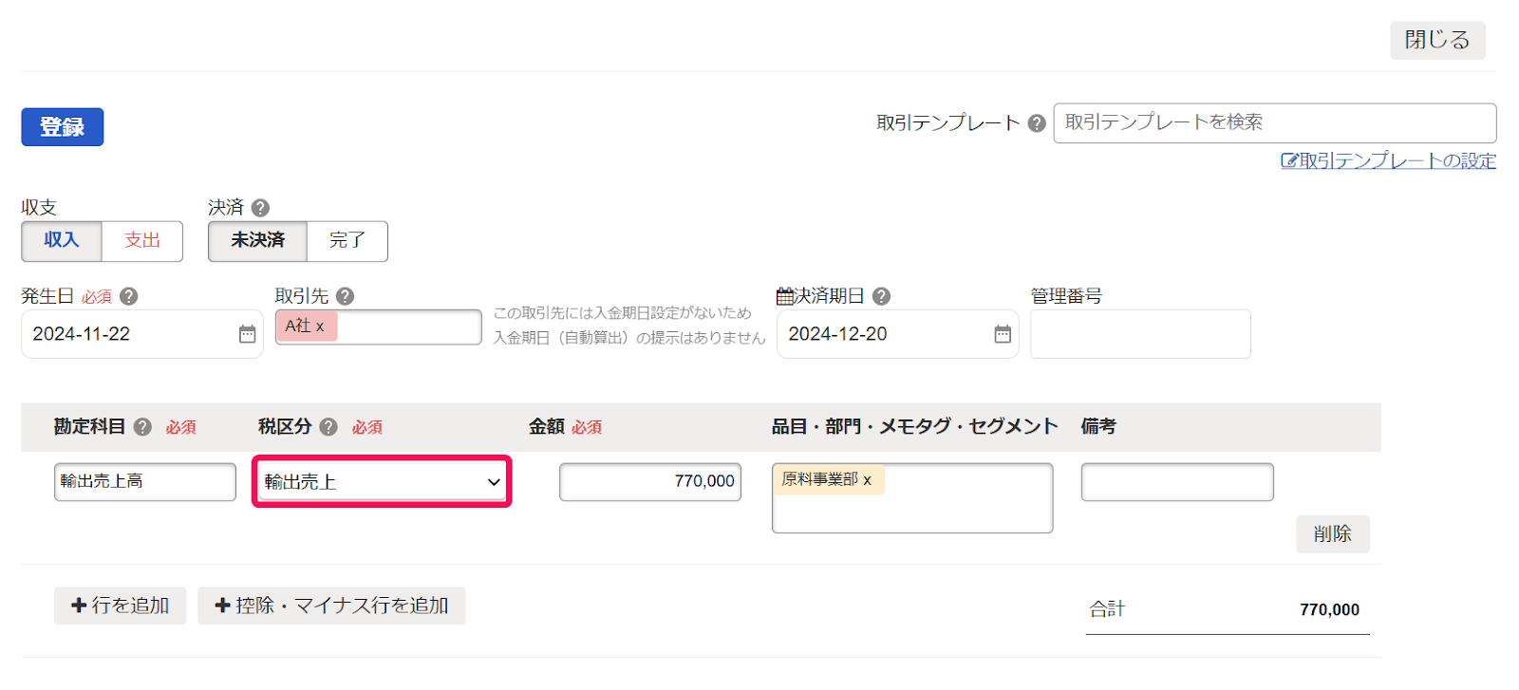Open the 税区分 dropdown showing 輸出売上
Viewport: 1519px width, 690px height.
tap(382, 482)
